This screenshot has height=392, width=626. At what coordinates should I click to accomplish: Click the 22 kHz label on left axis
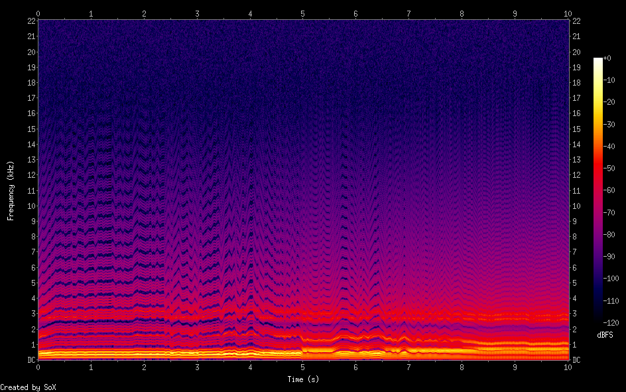(x=30, y=21)
